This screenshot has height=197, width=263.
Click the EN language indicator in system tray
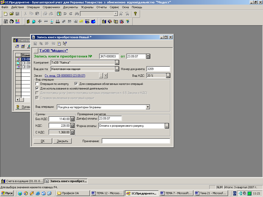235,193
